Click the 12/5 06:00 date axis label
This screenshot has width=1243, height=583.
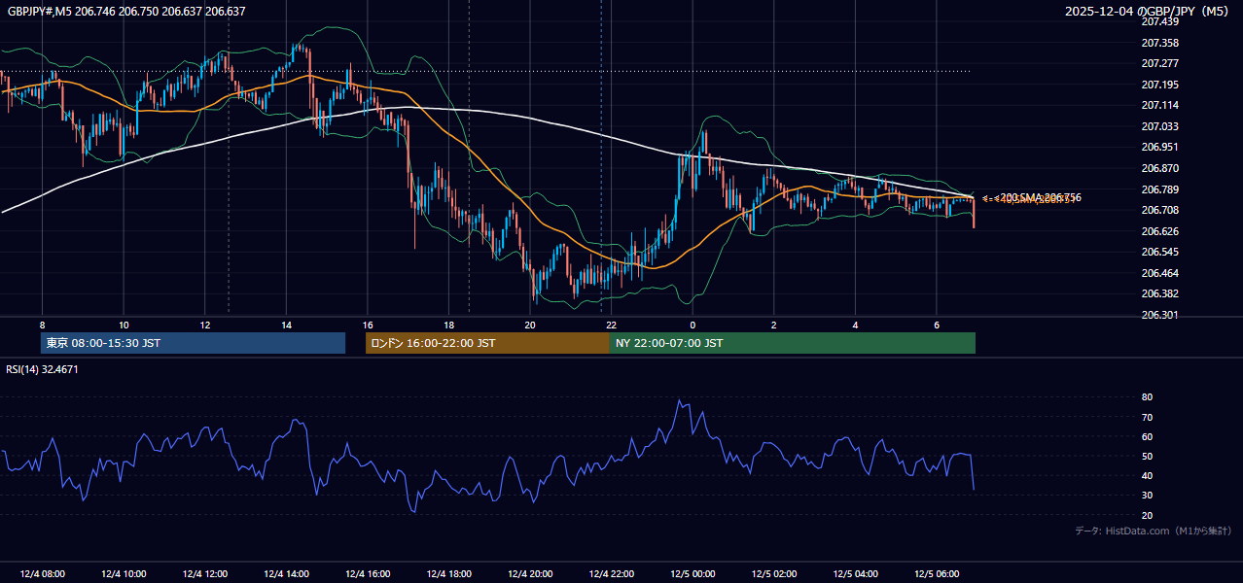click(937, 573)
